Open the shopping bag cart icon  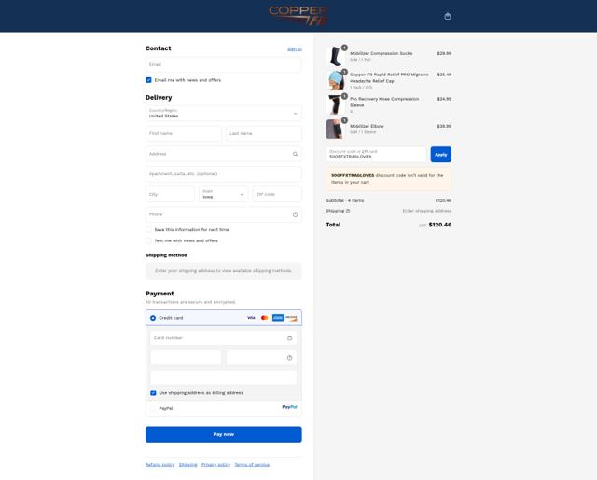(448, 16)
